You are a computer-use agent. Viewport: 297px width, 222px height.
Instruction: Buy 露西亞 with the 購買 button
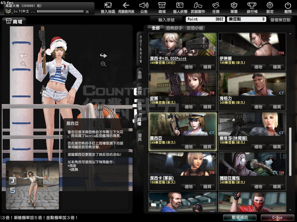(x=207, y=147)
